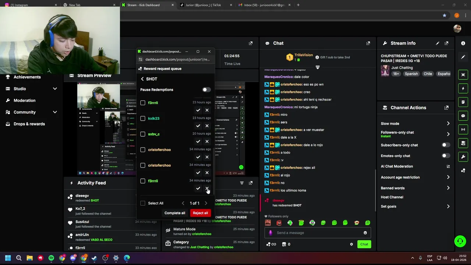Open the info icon in right sidebar
Image resolution: width=471 pixels, height=265 pixels.
tap(463, 43)
